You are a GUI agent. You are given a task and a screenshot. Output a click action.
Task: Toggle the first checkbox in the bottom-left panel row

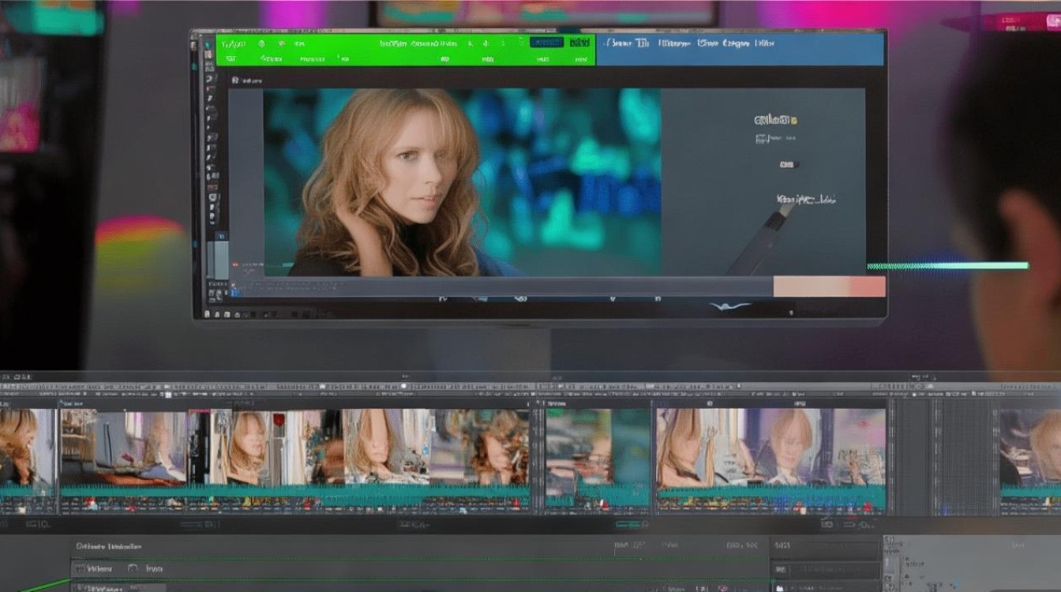tap(79, 568)
